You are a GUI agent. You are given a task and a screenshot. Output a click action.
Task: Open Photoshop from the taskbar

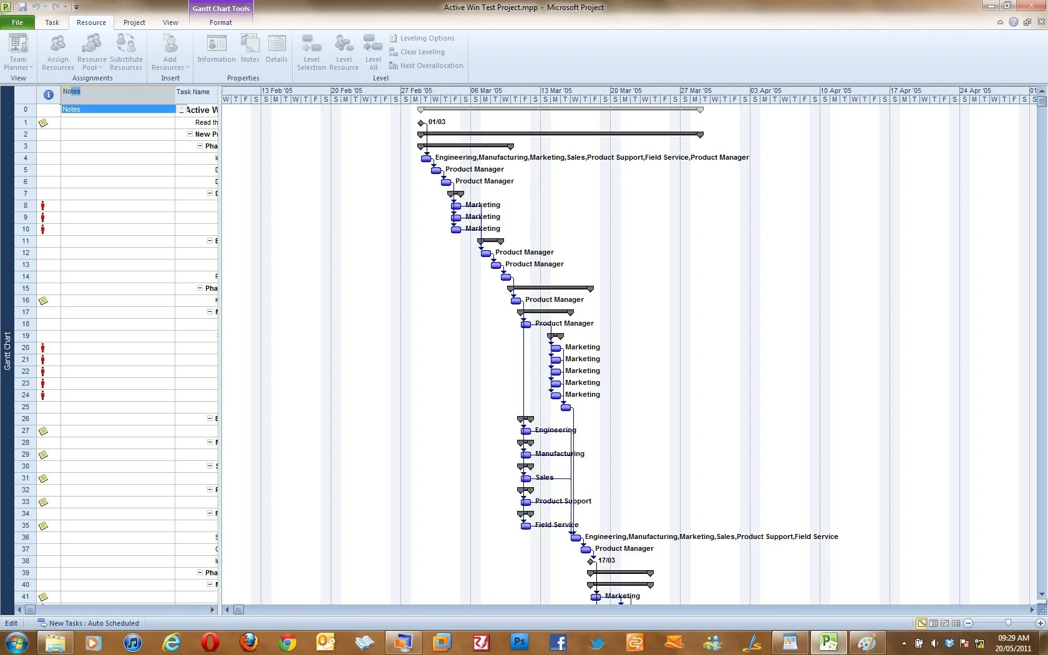click(x=519, y=642)
